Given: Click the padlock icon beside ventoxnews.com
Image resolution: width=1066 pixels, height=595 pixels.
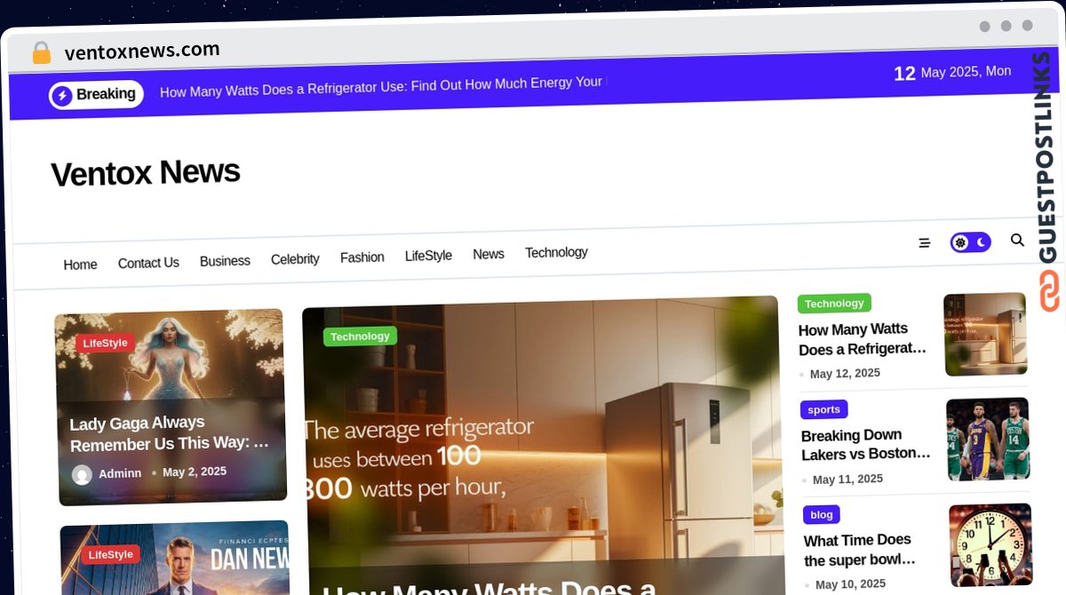Looking at the screenshot, I should [x=41, y=52].
